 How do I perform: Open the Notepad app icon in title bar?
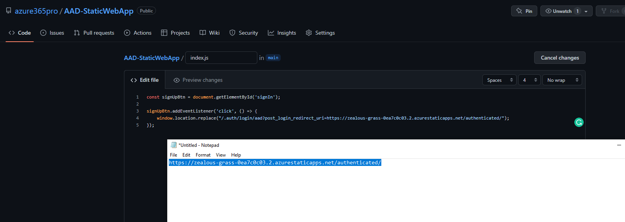pyautogui.click(x=174, y=145)
